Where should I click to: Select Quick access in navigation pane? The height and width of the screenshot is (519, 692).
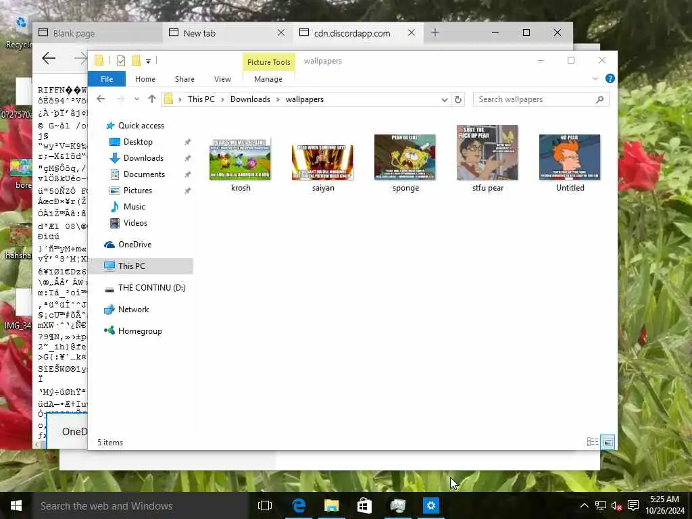tap(141, 125)
